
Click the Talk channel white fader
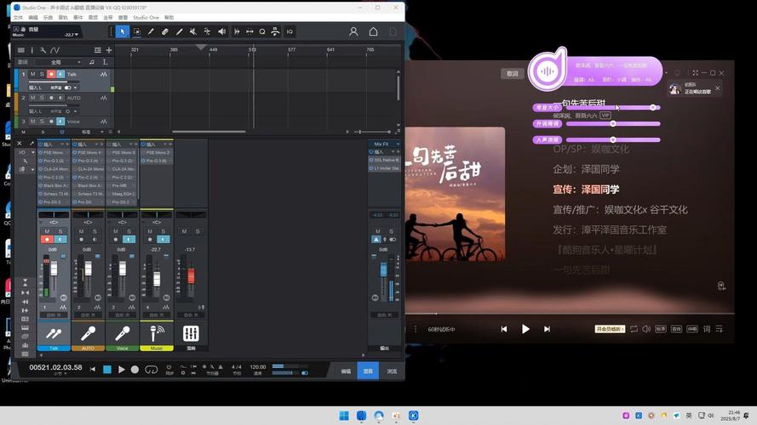[x=54, y=269]
